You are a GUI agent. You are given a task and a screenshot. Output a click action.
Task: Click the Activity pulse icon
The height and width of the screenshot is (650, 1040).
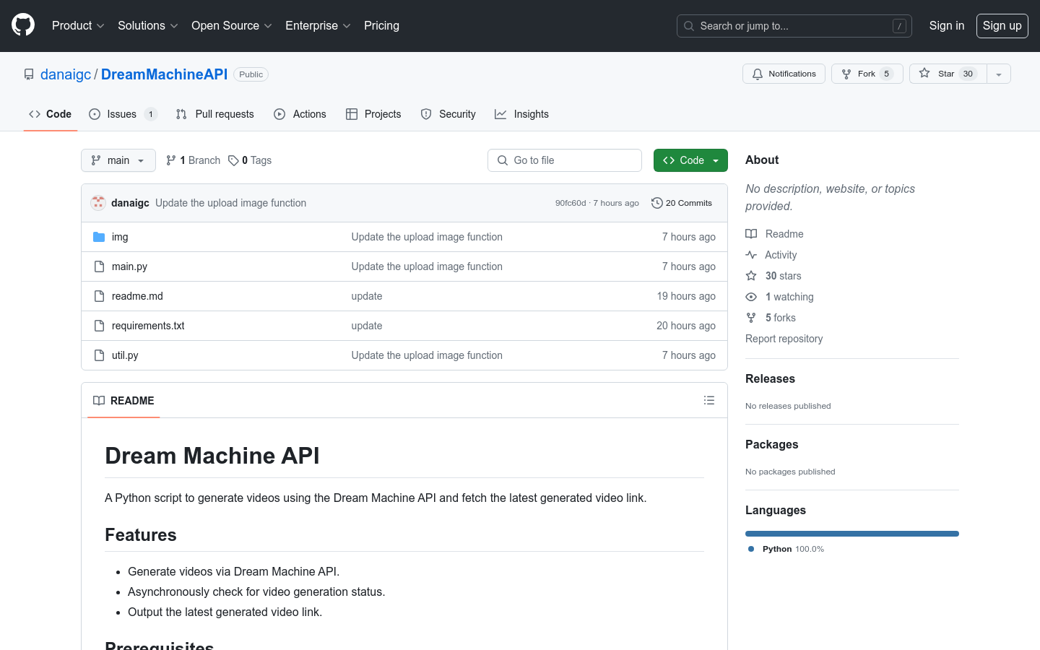click(751, 254)
